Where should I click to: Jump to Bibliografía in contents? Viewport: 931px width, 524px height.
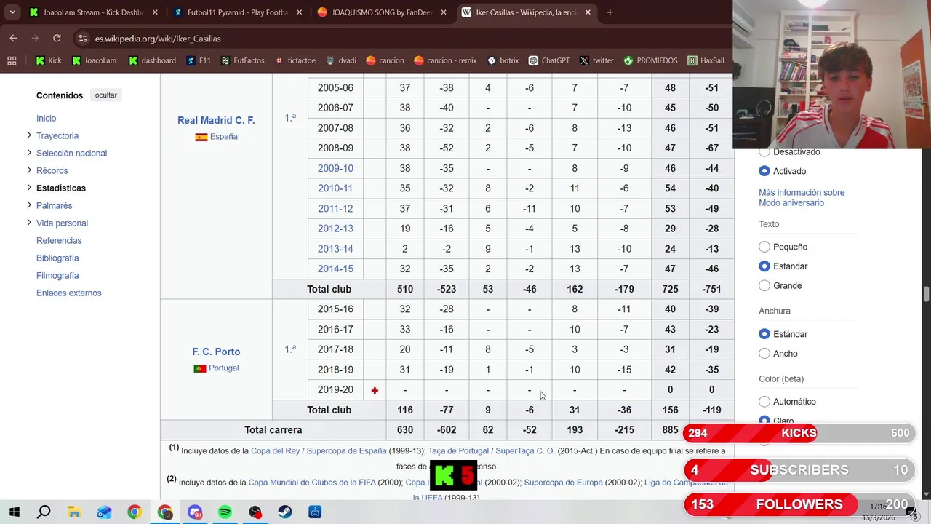point(57,258)
